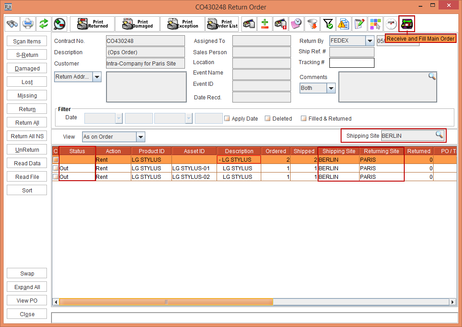Click the binoculars search icon

pyautogui.click(x=13, y=23)
